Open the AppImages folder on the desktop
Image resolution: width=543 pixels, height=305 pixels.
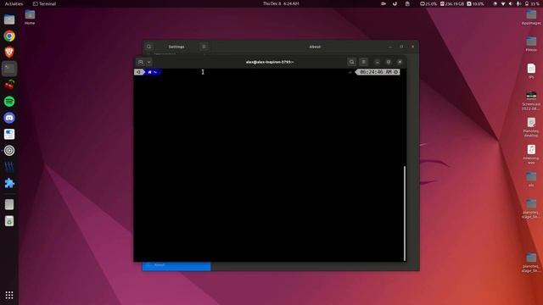click(531, 17)
